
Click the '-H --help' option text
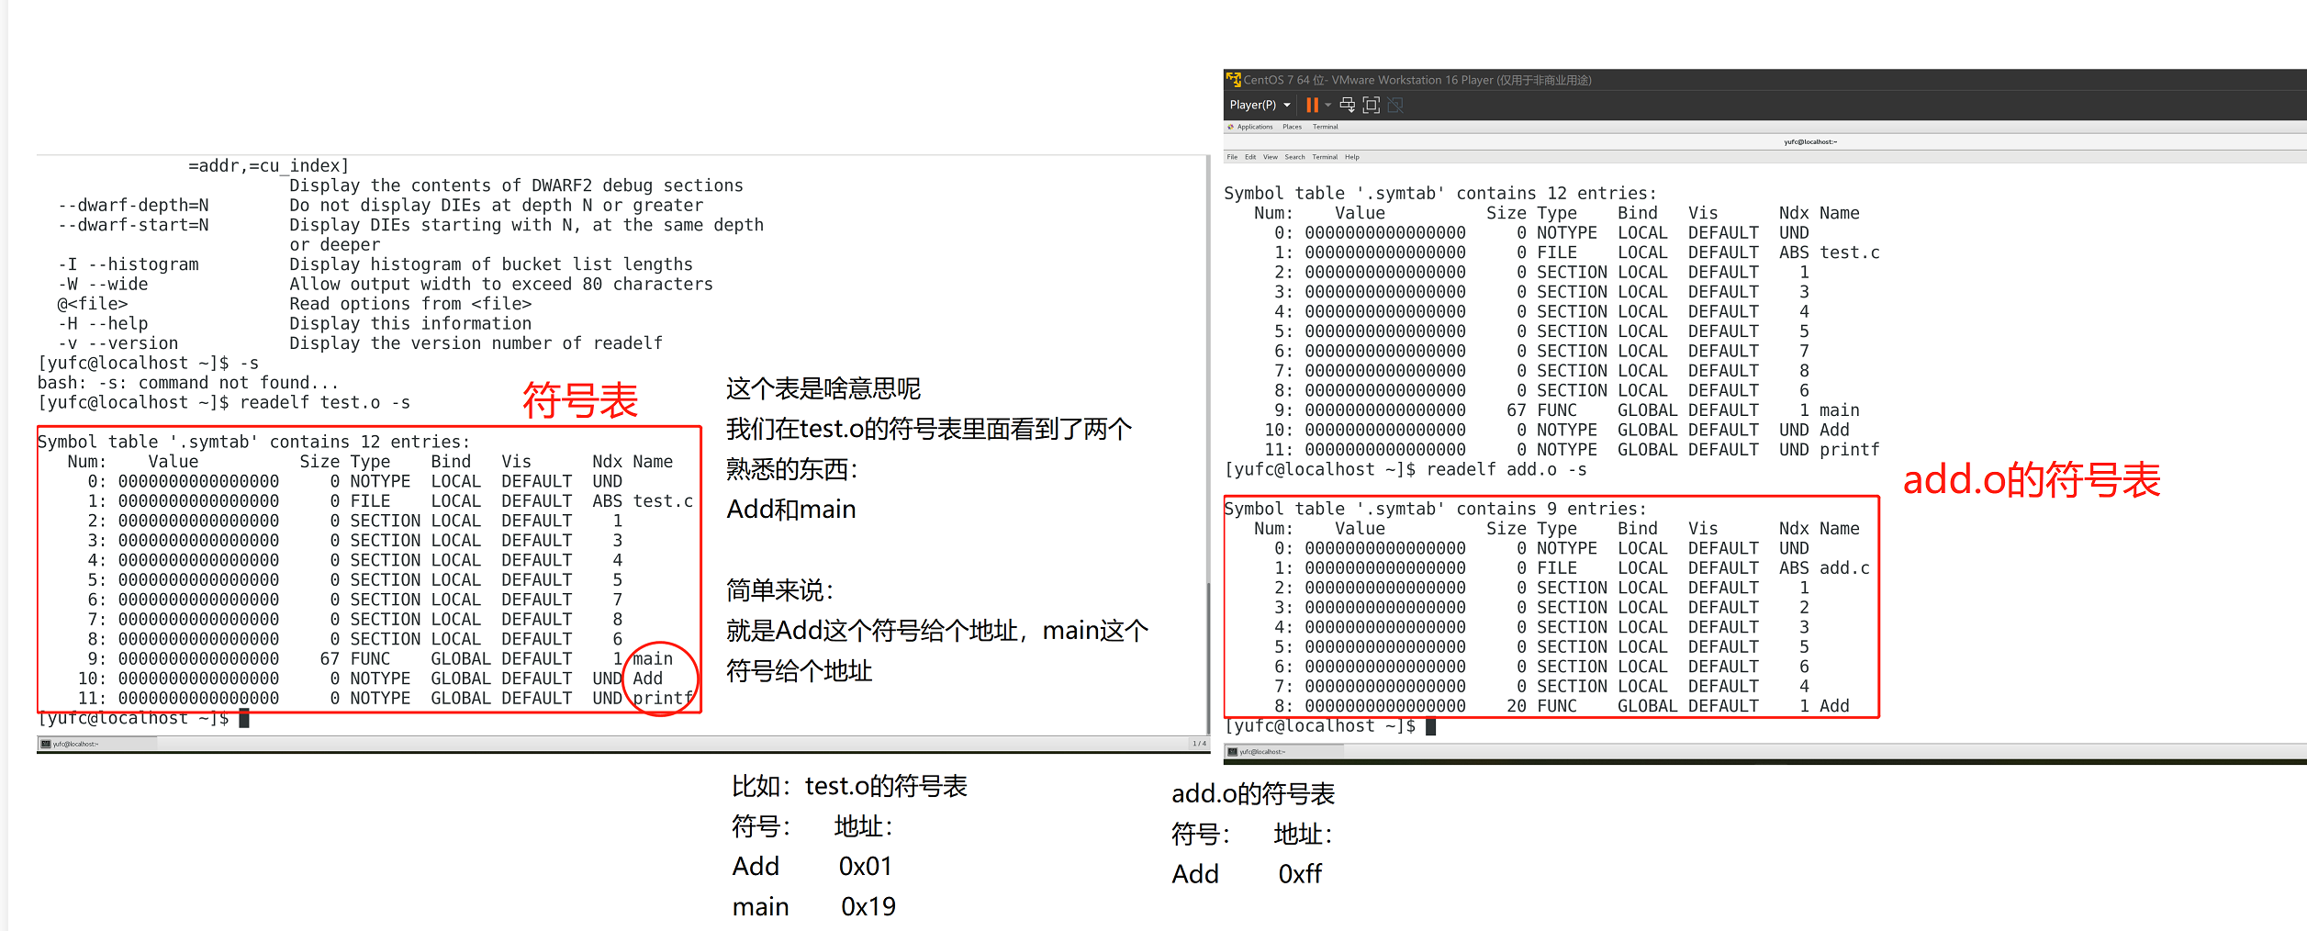(x=103, y=324)
